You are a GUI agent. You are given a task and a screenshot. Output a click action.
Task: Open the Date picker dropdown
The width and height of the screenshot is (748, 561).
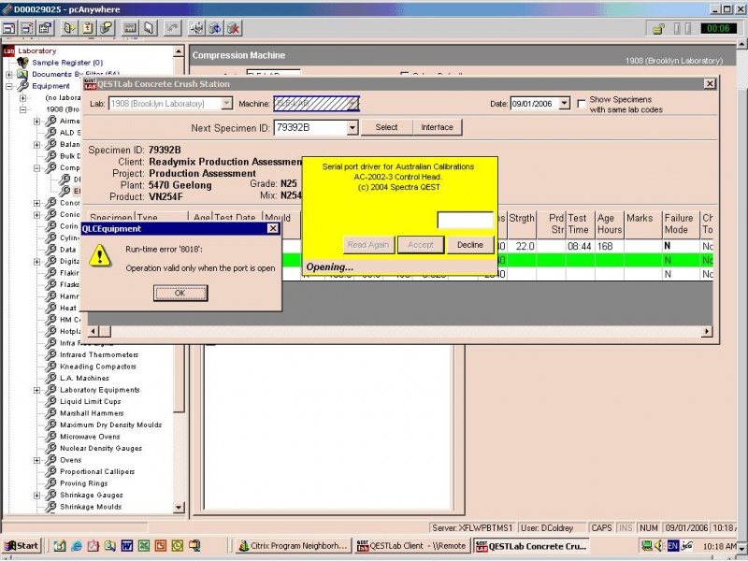pos(563,103)
